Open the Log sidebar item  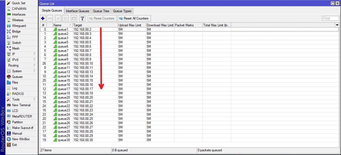(14, 88)
